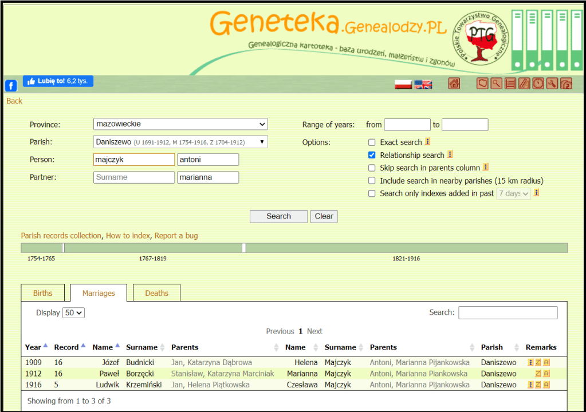Click the clock icon in the toolbar

(x=538, y=84)
